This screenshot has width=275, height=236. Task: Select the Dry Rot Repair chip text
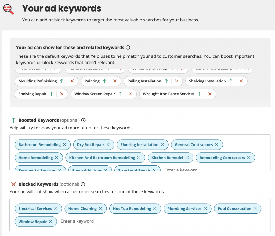[x=91, y=145]
